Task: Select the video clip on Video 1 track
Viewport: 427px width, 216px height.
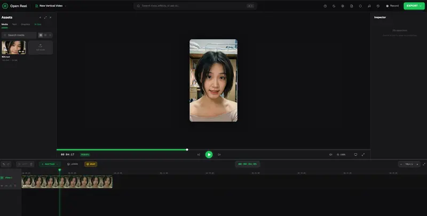Action: tap(67, 181)
